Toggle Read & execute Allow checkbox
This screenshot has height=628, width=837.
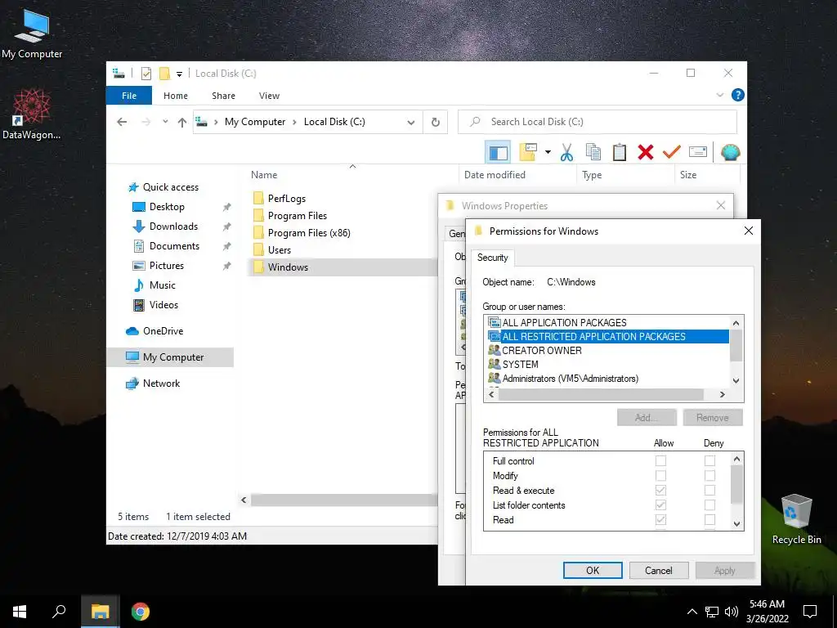coord(660,491)
